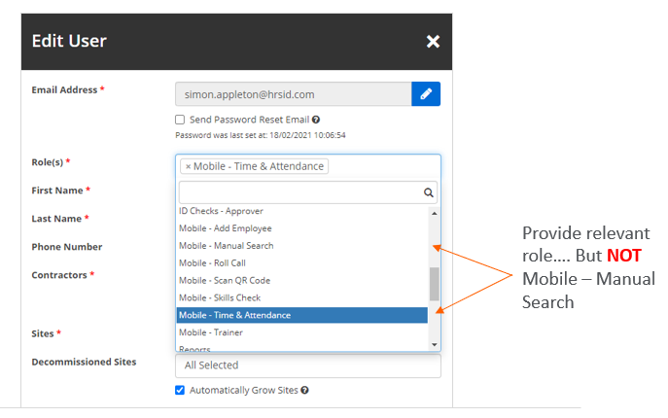
Task: Select Mobile - Trainer from role list
Action: pos(211,332)
